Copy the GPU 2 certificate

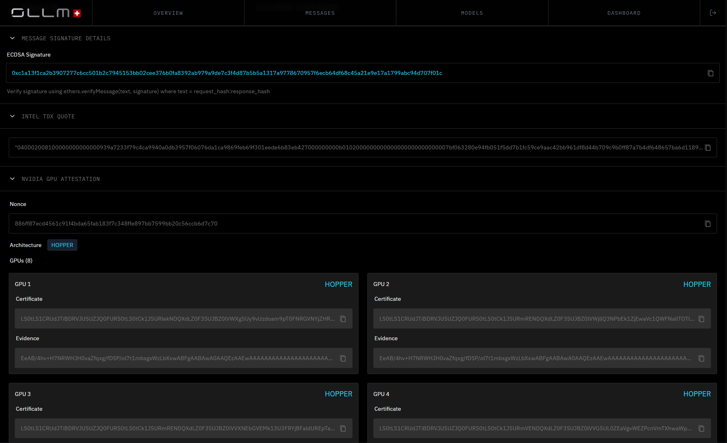702,319
